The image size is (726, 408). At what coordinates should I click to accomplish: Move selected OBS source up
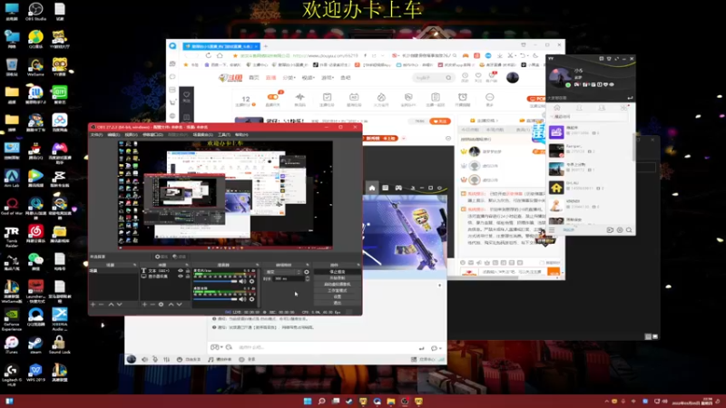(x=171, y=305)
